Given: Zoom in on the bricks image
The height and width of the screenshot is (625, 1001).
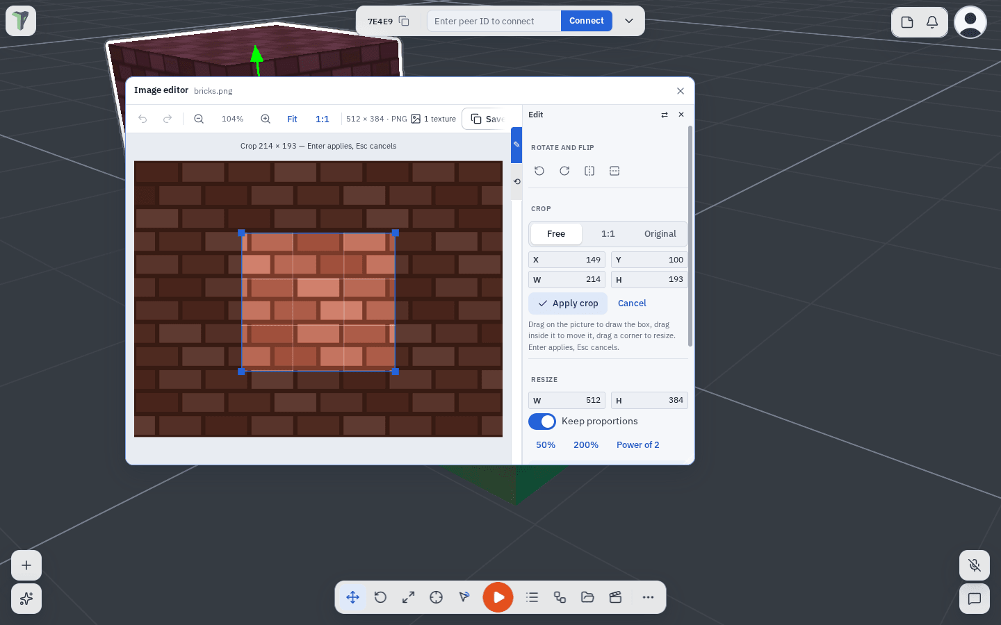Looking at the screenshot, I should click(x=266, y=119).
